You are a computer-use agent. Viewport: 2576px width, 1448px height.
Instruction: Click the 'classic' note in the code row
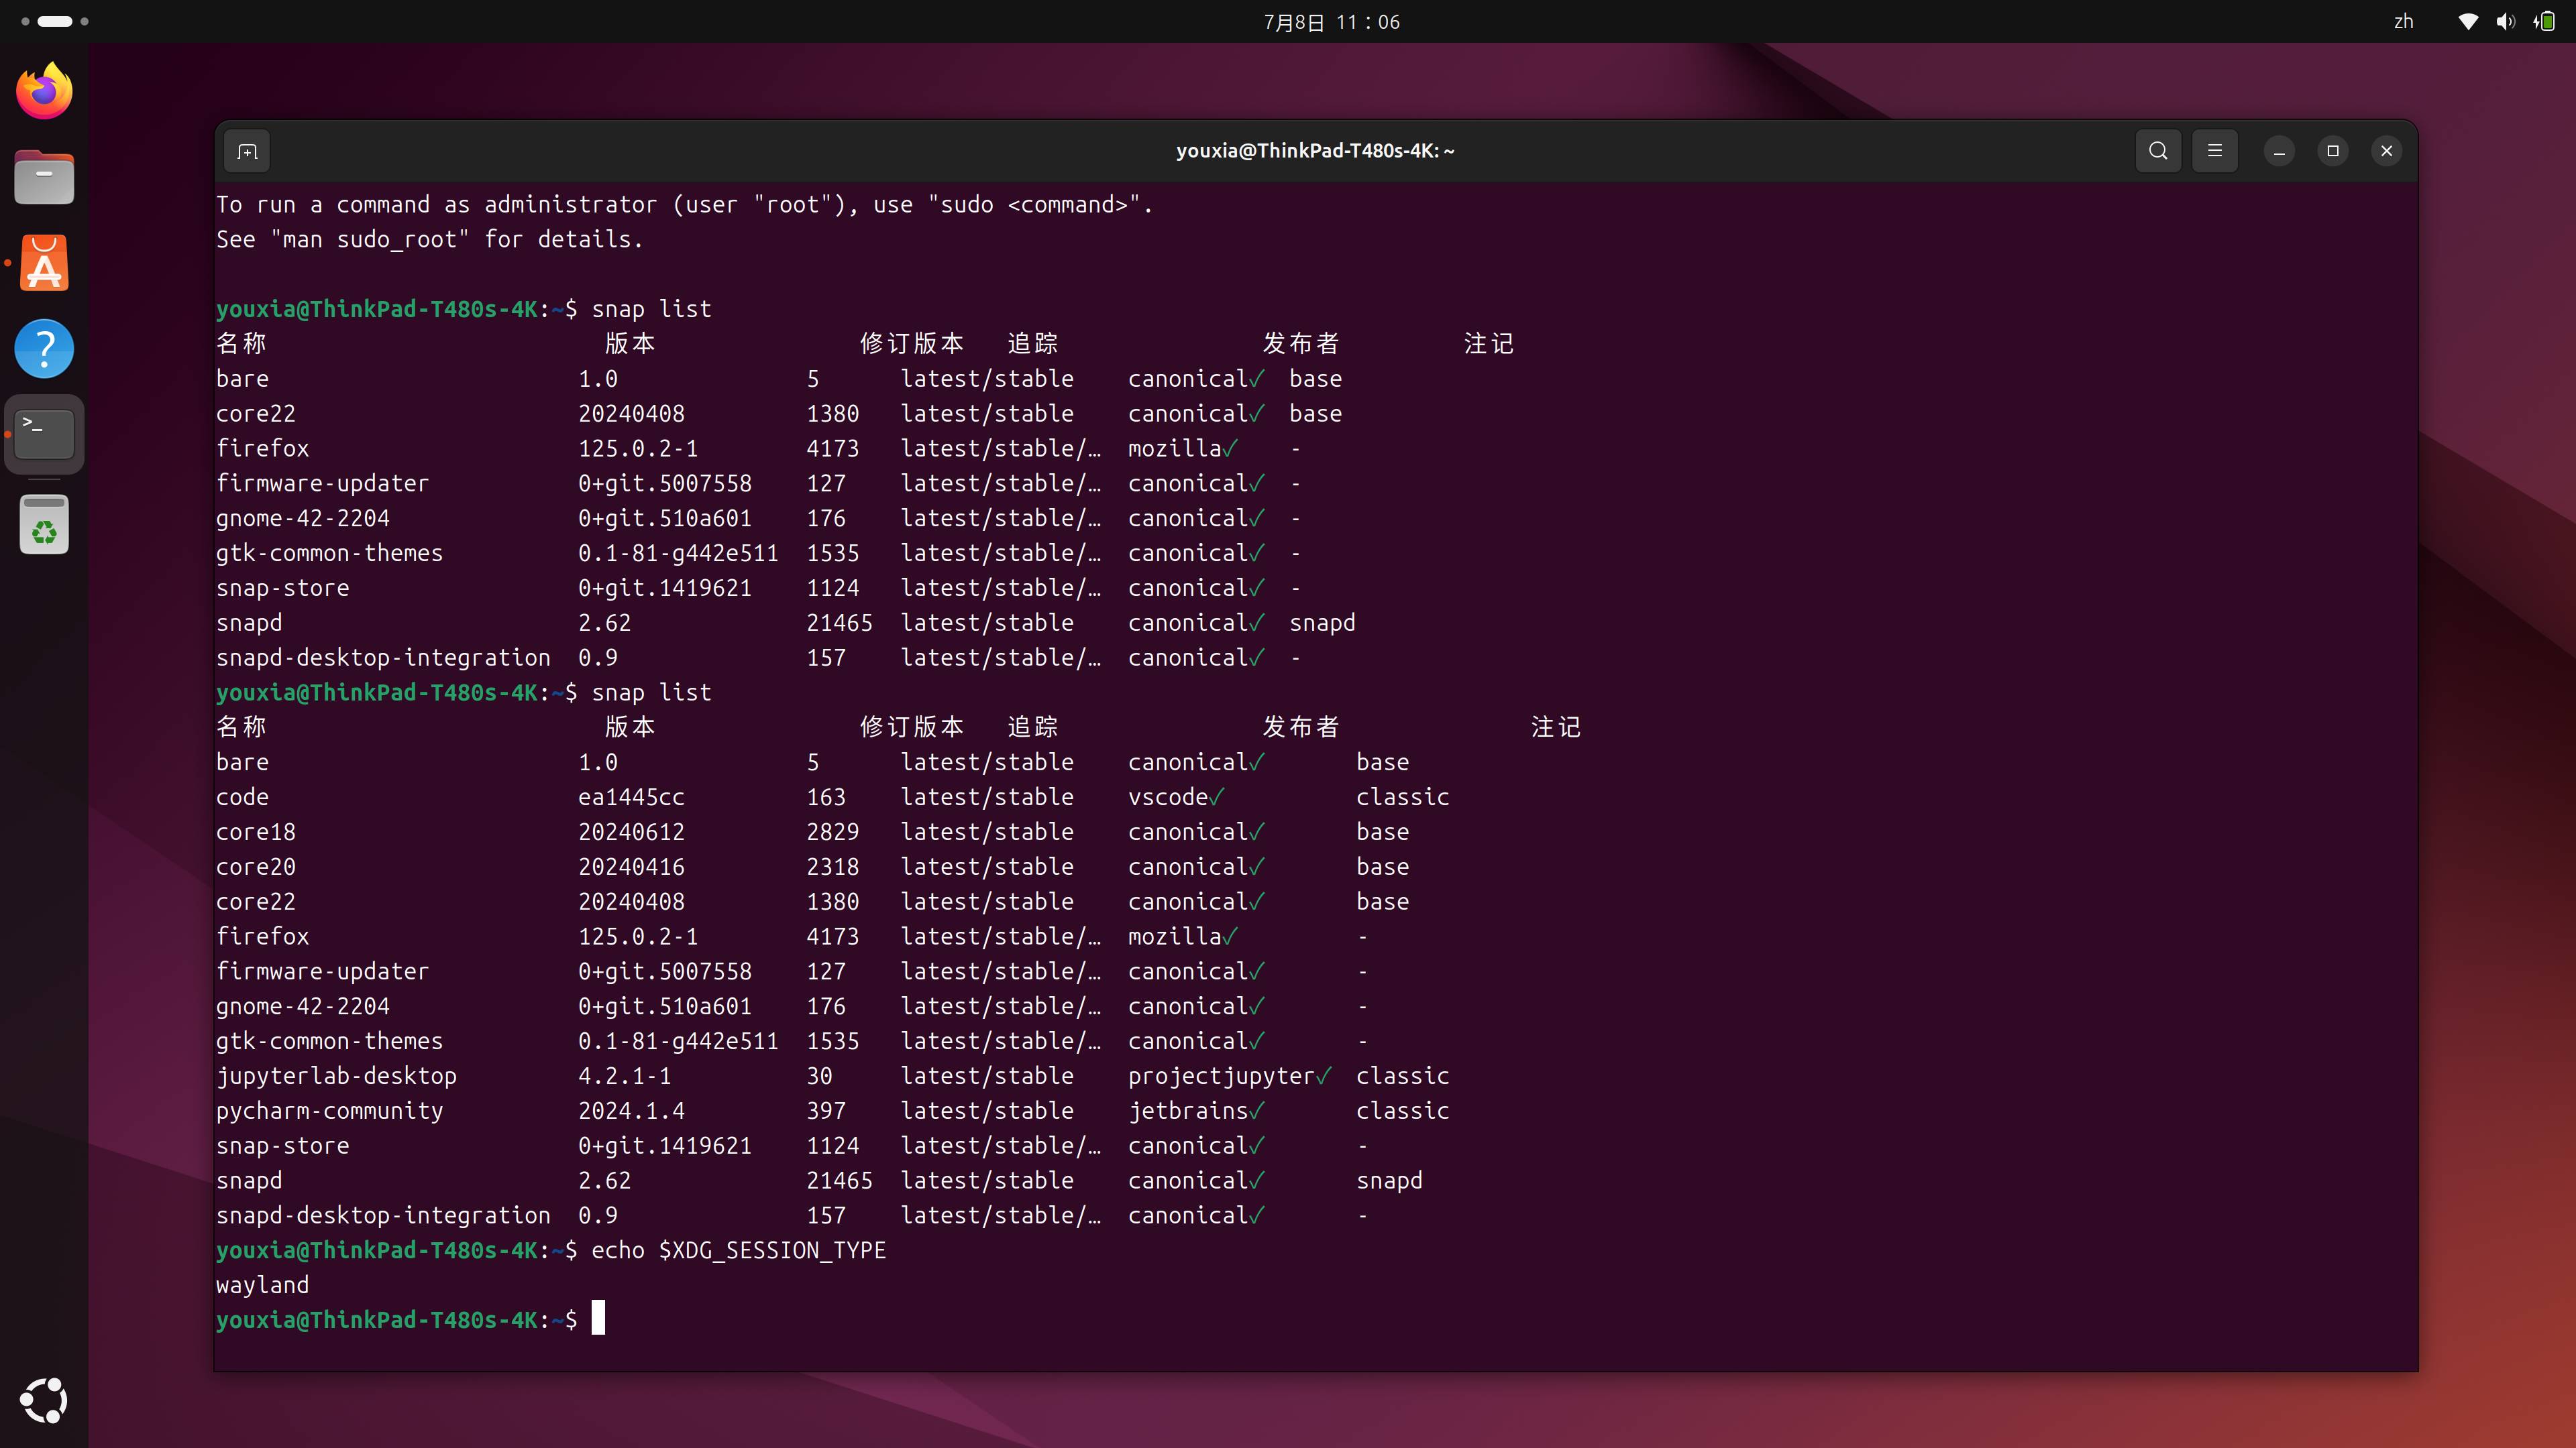[x=1402, y=798]
